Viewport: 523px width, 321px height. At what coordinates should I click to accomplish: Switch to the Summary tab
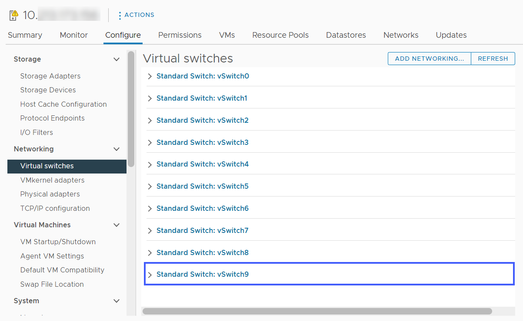(x=25, y=35)
